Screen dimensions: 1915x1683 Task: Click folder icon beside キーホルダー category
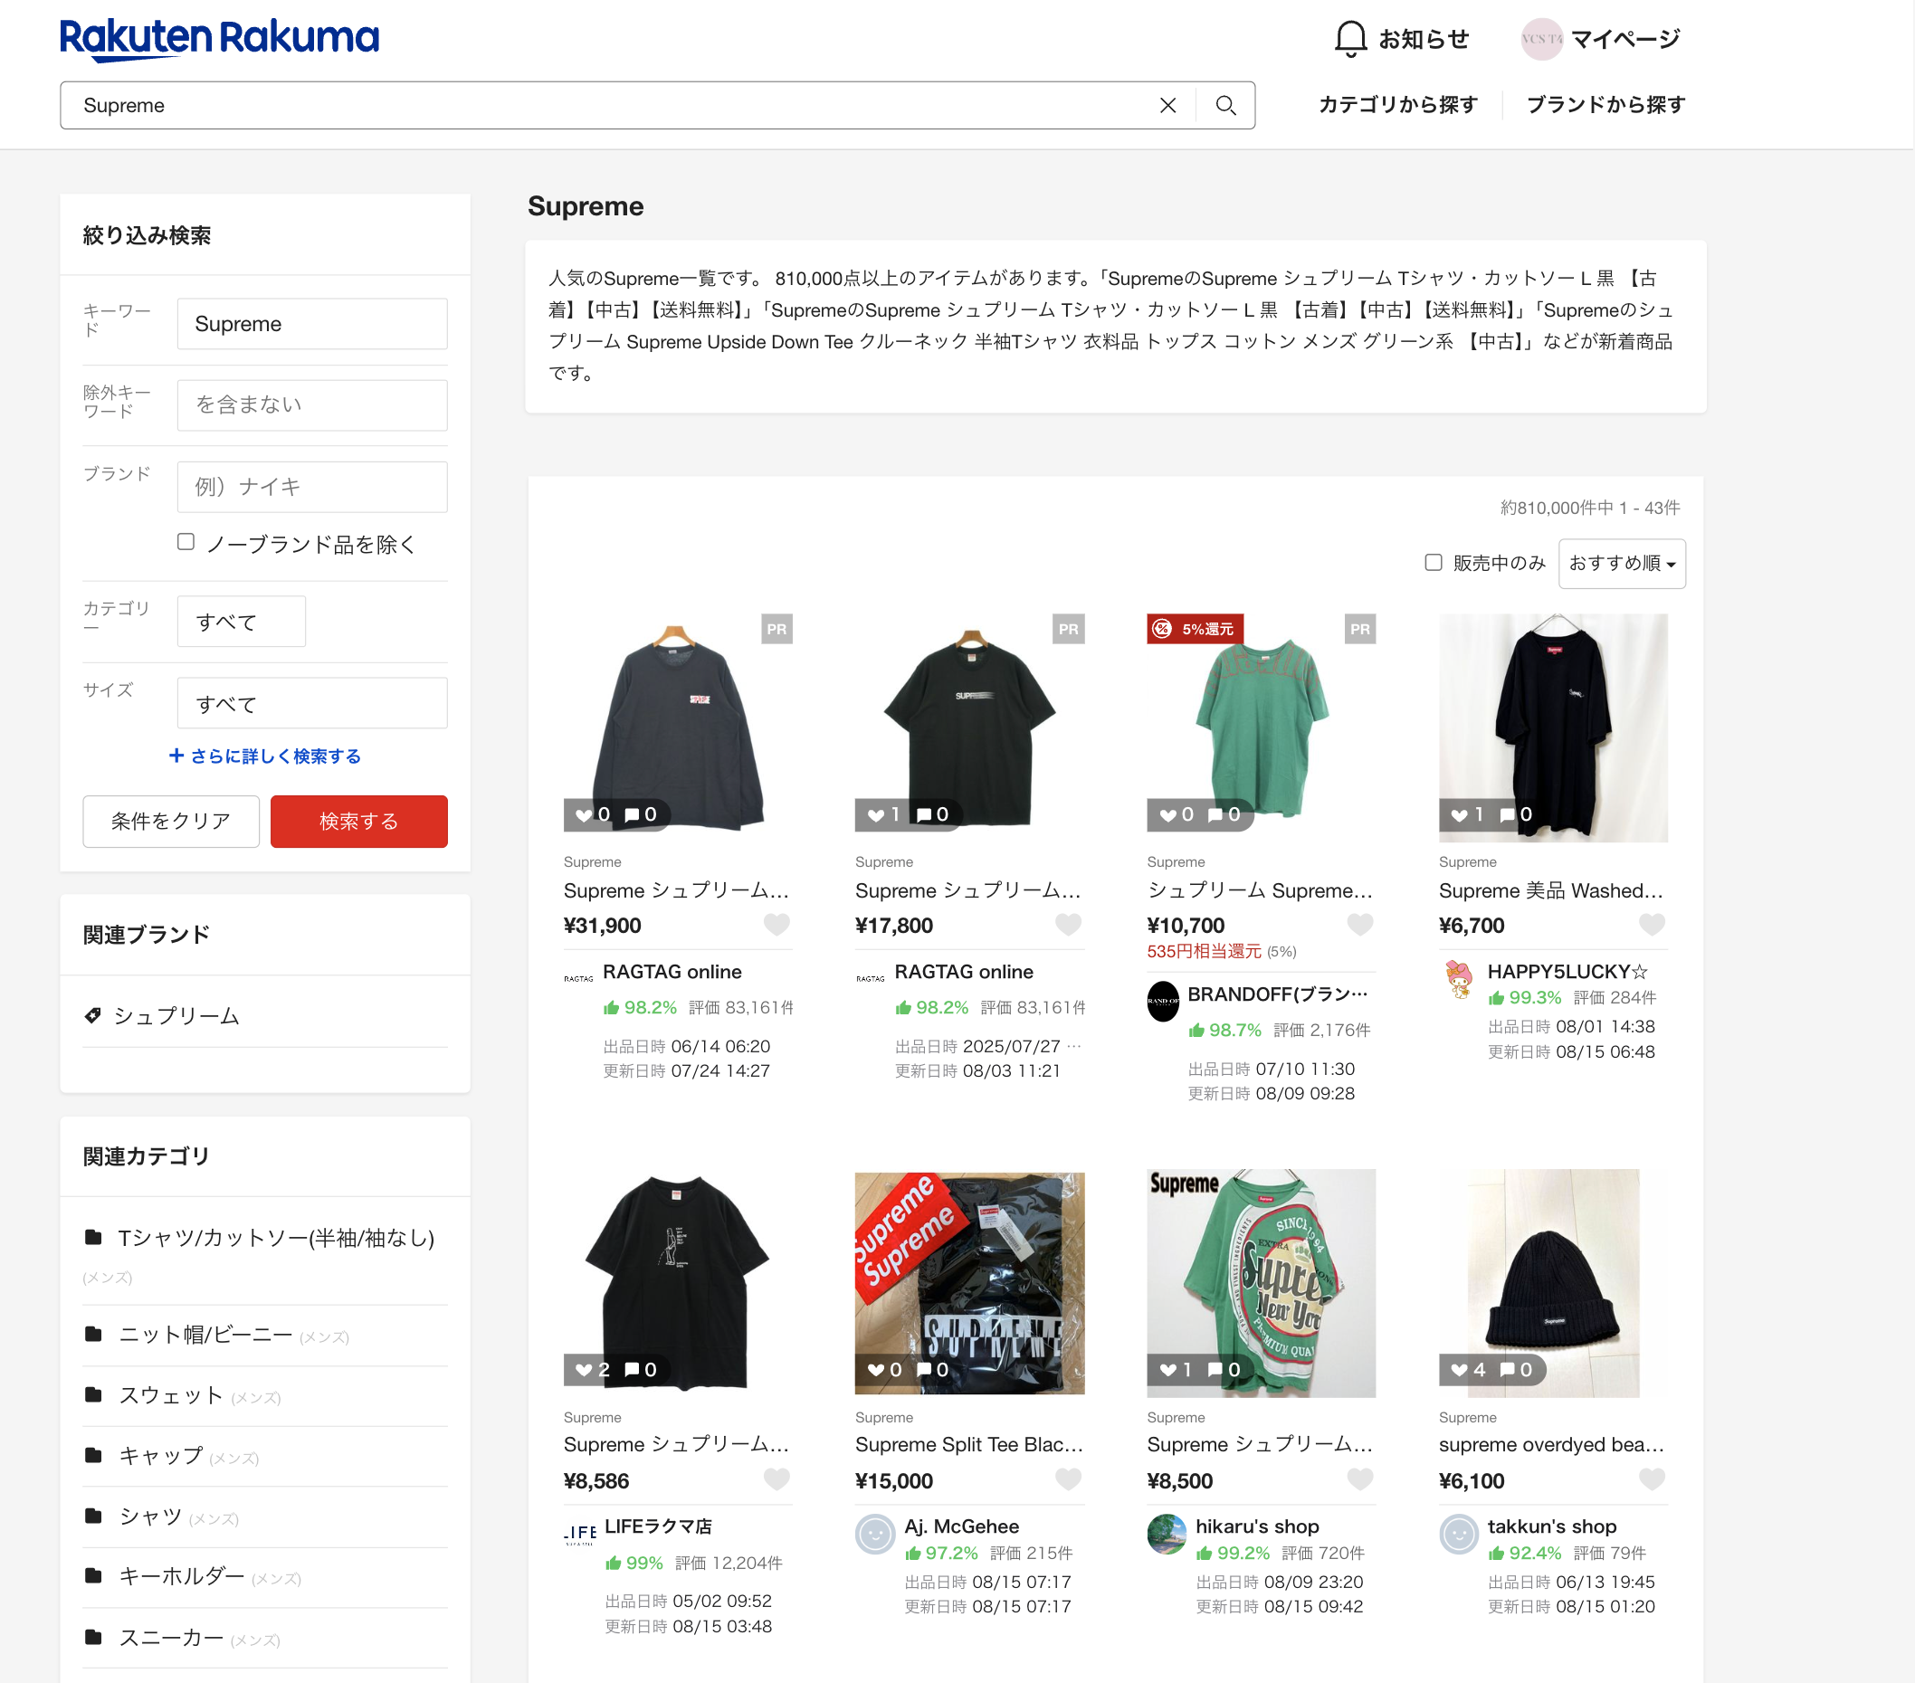92,1575
